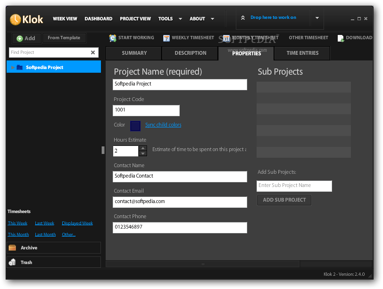Click the Start Working clock icon
Image resolution: width=383 pixels, height=289 pixels.
click(113, 38)
